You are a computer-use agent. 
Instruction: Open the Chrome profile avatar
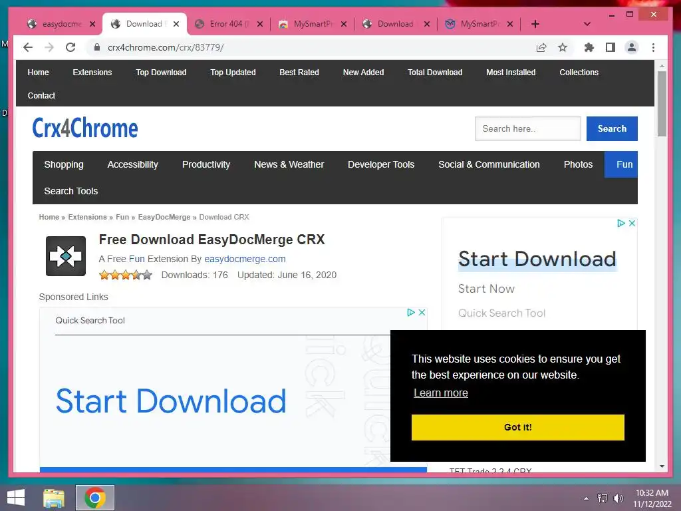632,47
